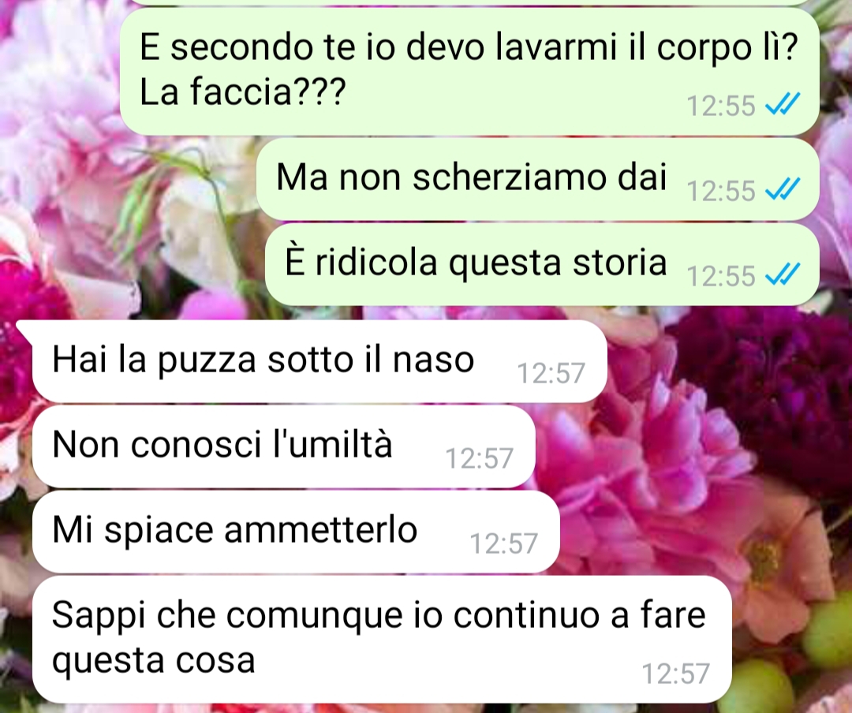Tap the words 'questa cosa' in last message

(153, 662)
